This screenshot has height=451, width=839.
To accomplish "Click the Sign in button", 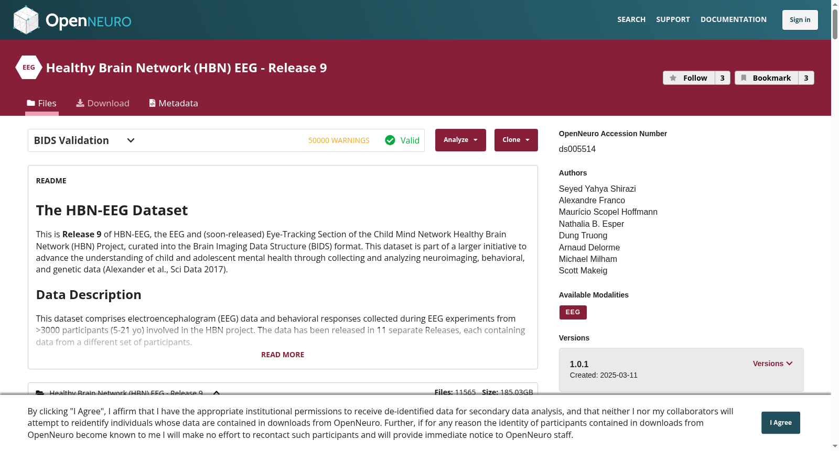I will [800, 20].
